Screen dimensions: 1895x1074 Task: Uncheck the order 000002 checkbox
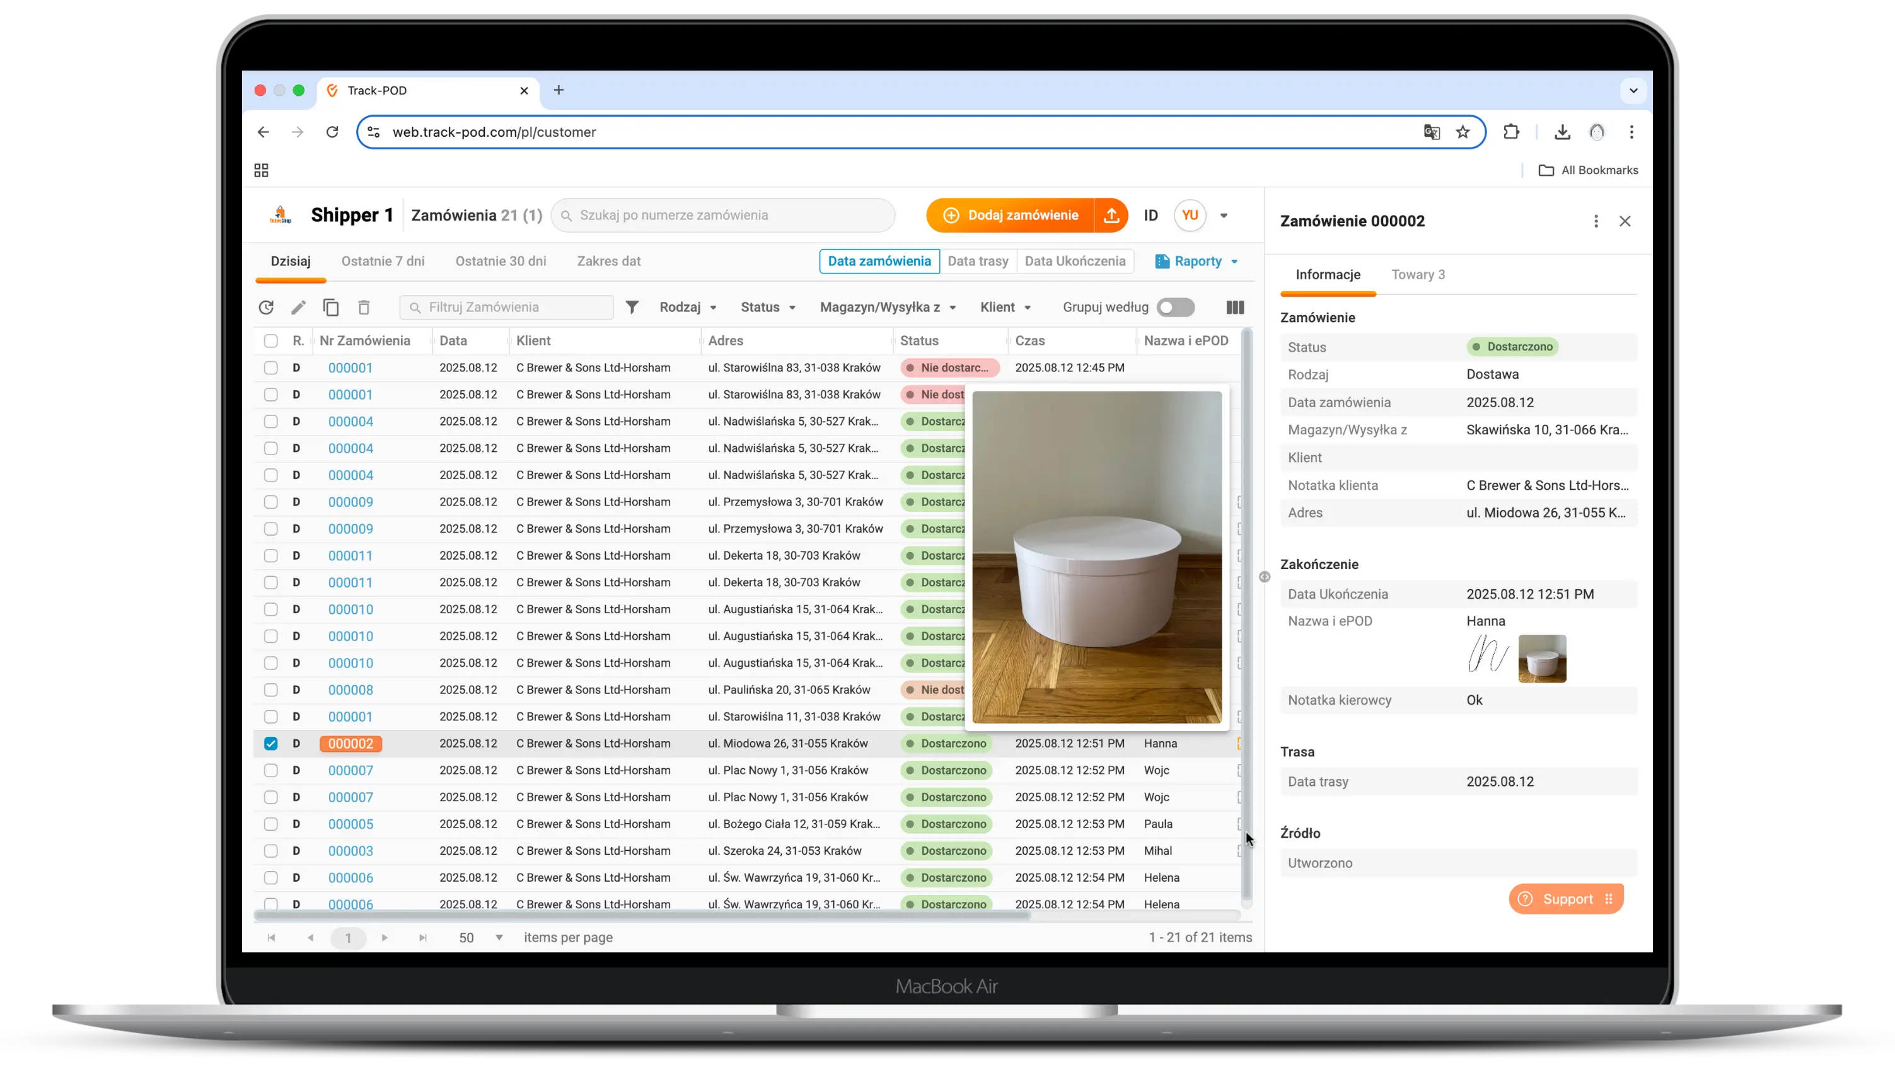click(270, 744)
